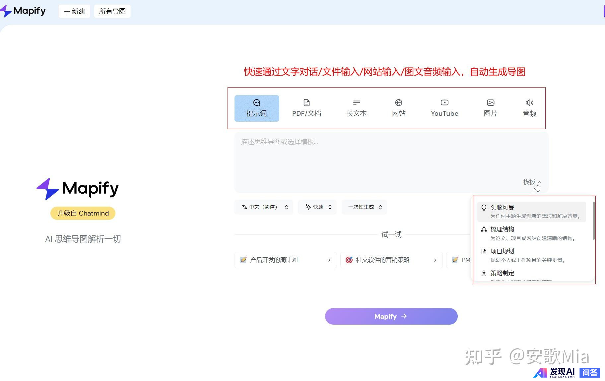Viewport: 605px width, 381px height.
Task: Click the 新建 new map button
Action: point(74,11)
